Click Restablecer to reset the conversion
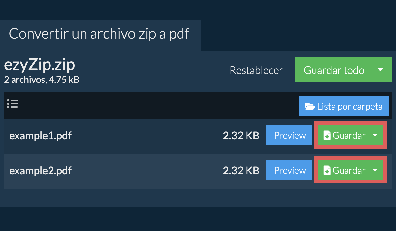Screen dimensions: 396x231 tap(256, 70)
